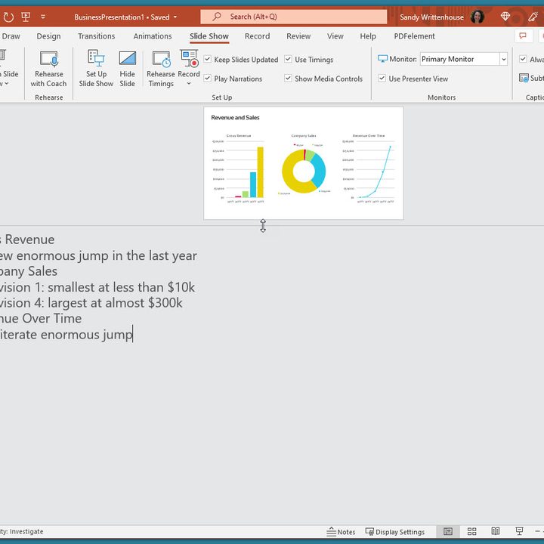
Task: Uncheck Use Timings
Action: point(288,59)
